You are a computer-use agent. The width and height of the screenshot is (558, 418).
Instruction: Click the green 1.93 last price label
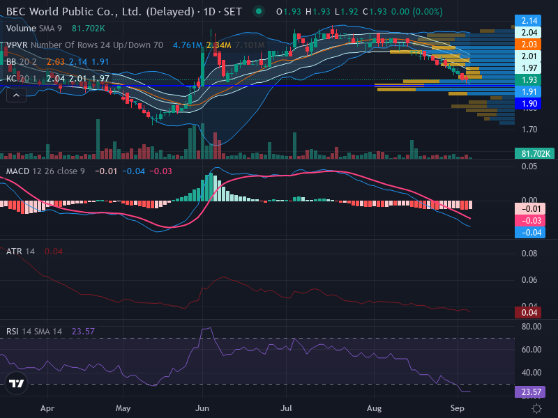pos(528,80)
